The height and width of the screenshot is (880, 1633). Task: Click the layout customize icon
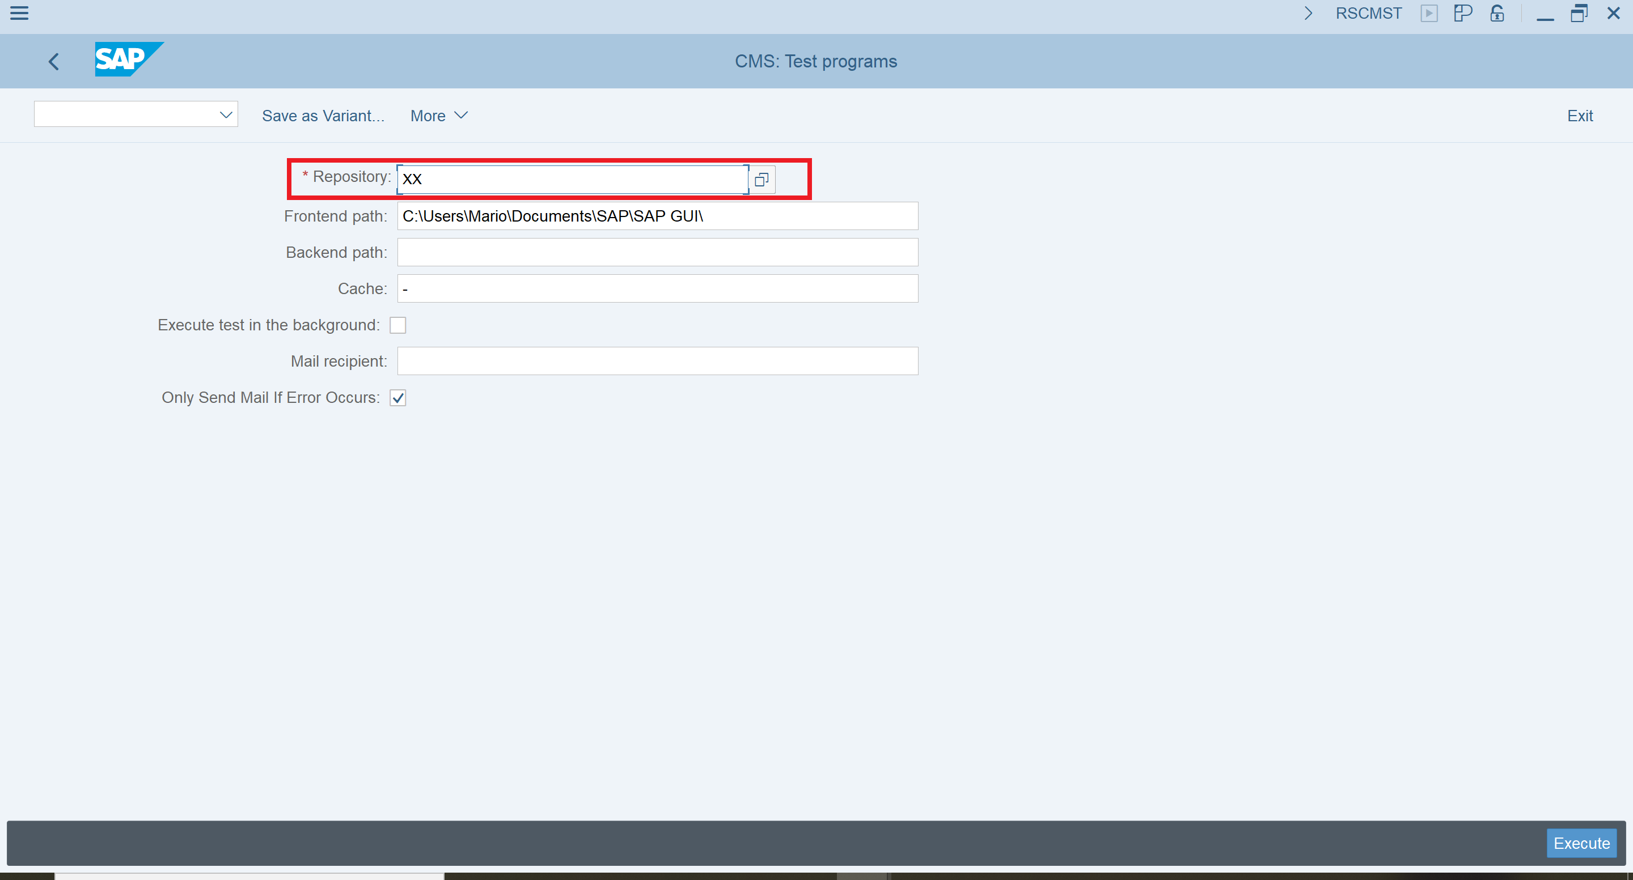point(1462,13)
